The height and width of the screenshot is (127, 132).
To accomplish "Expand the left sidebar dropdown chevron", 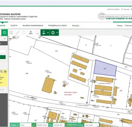I will pos(5,39).
